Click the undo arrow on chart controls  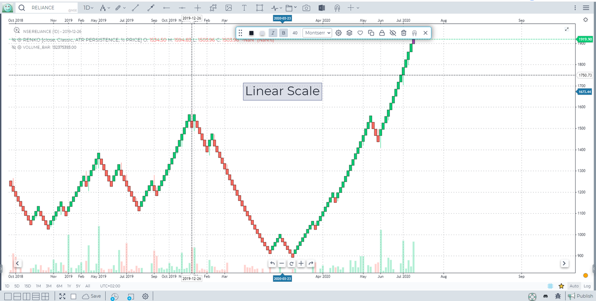[x=272, y=263]
